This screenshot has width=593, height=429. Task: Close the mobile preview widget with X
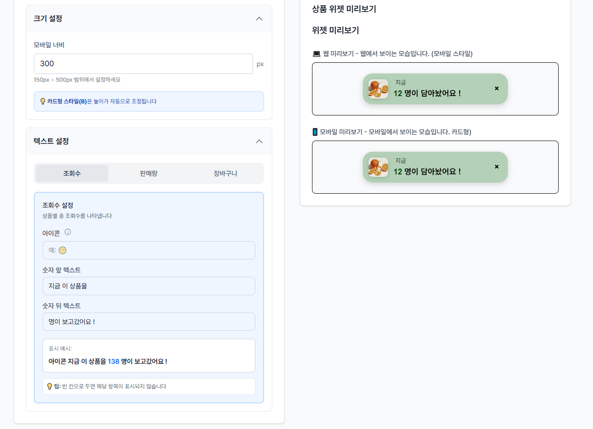click(496, 167)
